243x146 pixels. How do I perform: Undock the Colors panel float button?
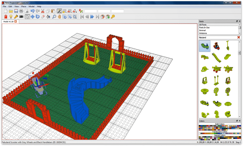point(237,121)
